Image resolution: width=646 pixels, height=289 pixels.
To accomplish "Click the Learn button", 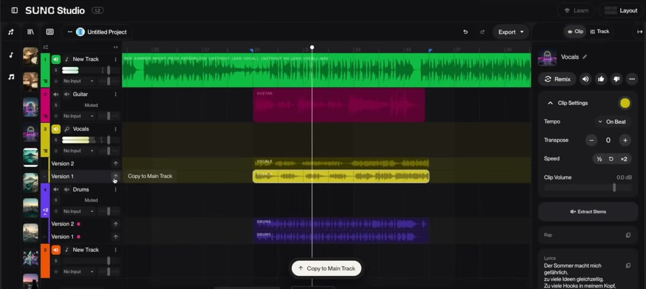I will coord(576,11).
